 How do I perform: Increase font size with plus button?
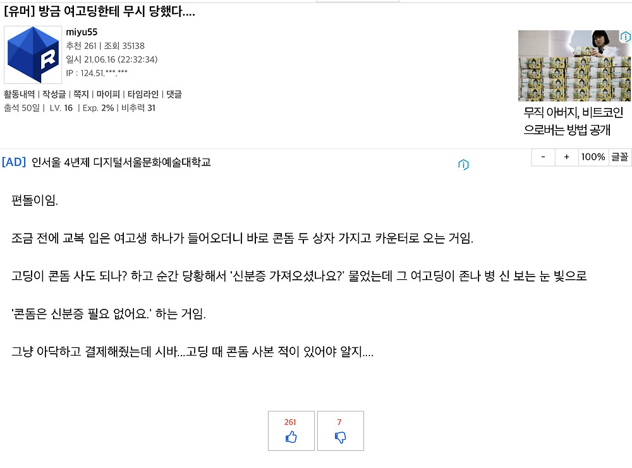(566, 157)
